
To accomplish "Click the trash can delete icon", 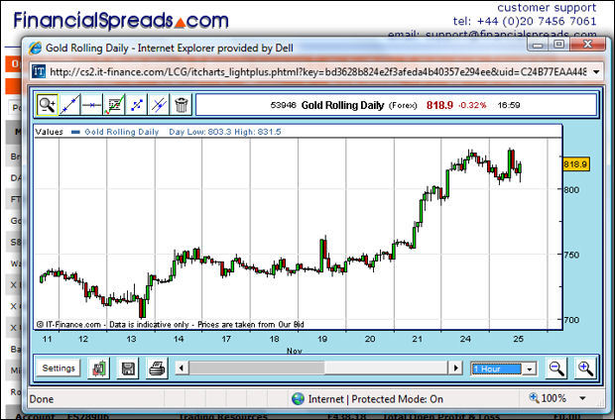I will [x=181, y=105].
